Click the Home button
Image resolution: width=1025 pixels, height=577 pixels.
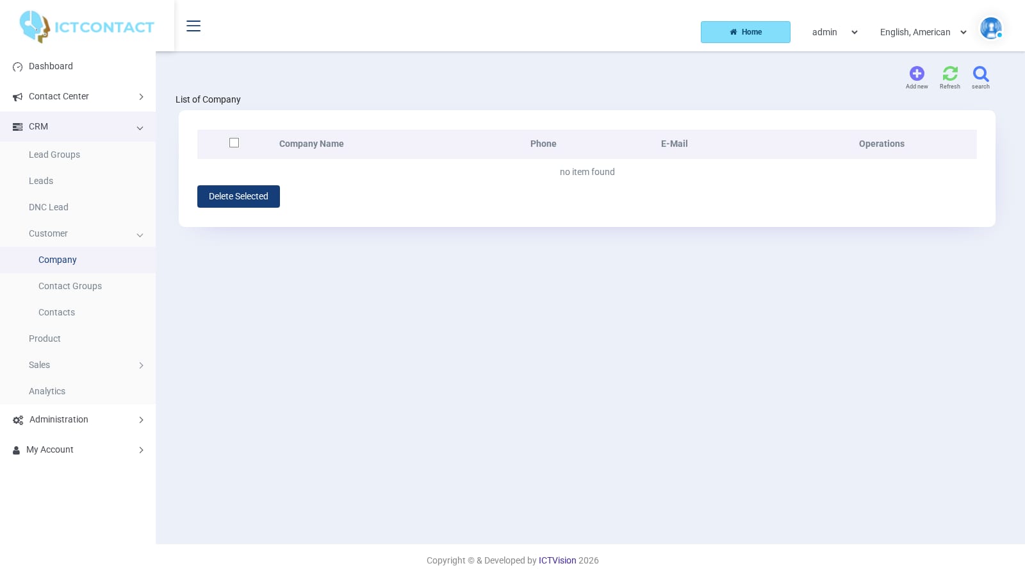coord(746,32)
